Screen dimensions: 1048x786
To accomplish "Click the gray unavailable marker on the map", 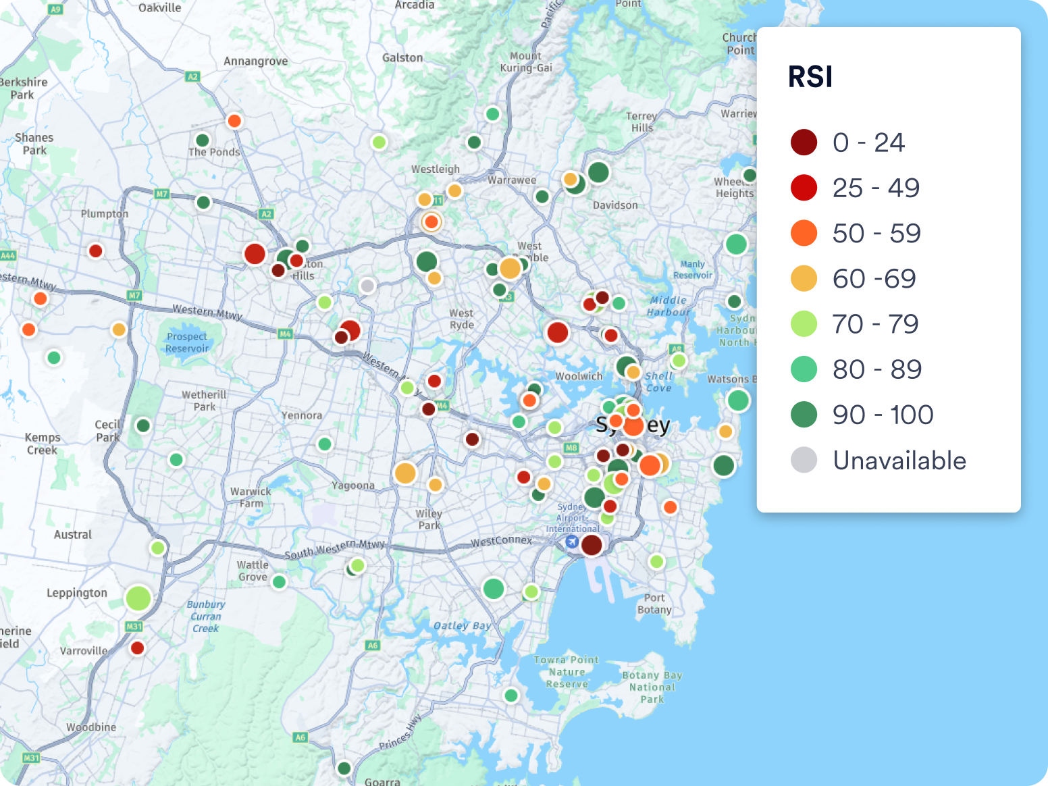I will pos(367,286).
